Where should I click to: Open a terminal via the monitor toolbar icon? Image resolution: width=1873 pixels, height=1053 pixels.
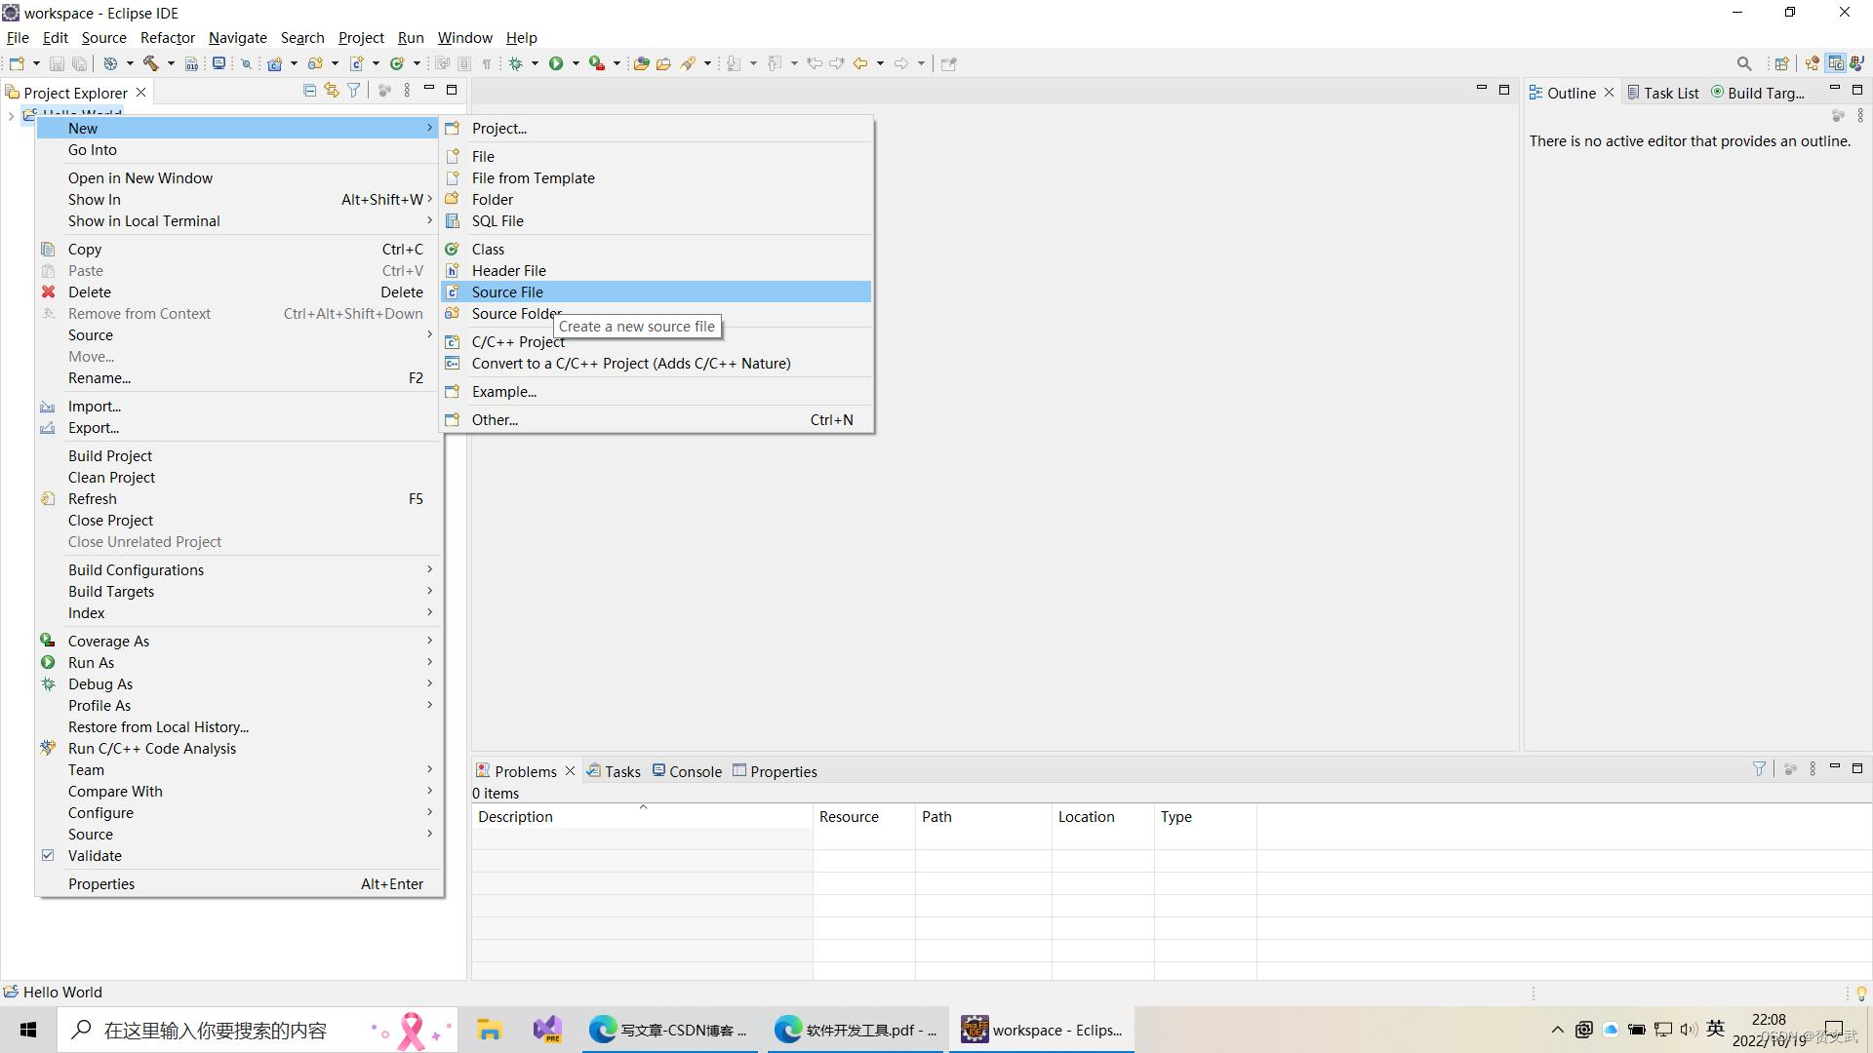click(219, 62)
